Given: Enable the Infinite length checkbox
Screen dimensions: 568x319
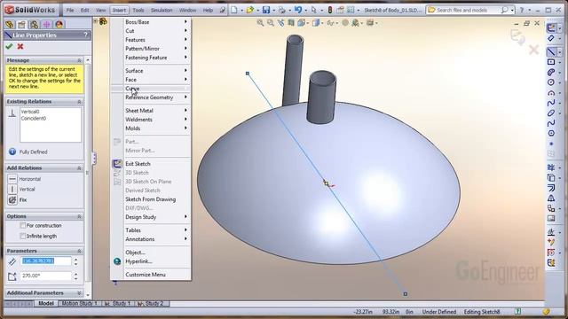Looking at the screenshot, I should tap(23, 236).
